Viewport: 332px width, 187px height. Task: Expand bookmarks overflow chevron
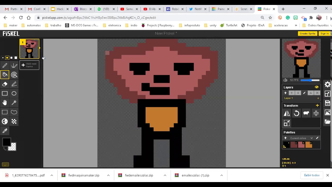click(x=296, y=25)
